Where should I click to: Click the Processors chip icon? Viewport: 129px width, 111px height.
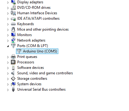point(13,62)
